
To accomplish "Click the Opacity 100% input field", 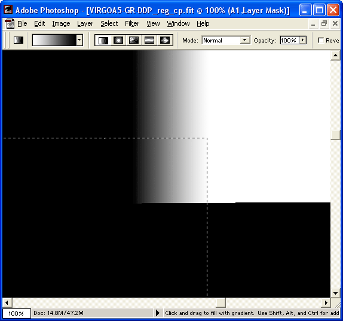I will 290,40.
